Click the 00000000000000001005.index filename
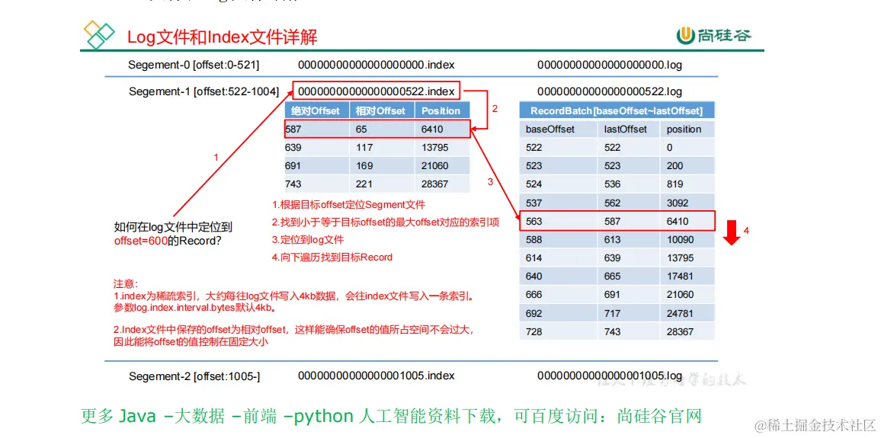Screen dimensions: 881x438 tap(376, 375)
